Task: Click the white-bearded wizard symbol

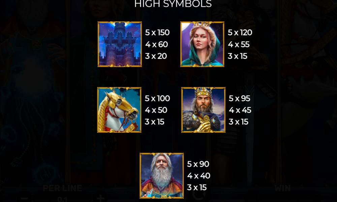Action: point(162,176)
